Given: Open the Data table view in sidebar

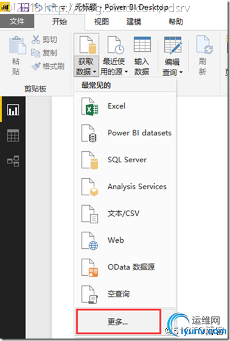Looking at the screenshot, I should click(13, 135).
